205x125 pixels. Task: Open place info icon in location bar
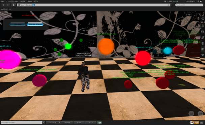coord(19,5)
